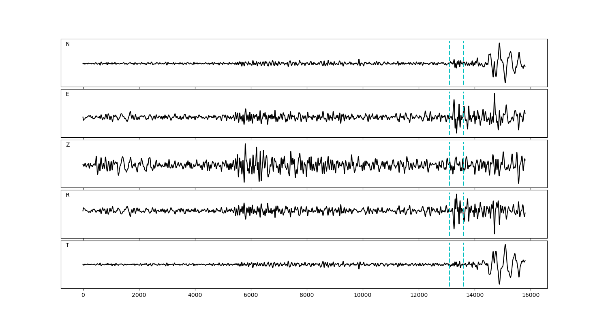This screenshot has width=608, height=324.
Task: Click the 16000 x-axis tick label
Action: click(531, 295)
